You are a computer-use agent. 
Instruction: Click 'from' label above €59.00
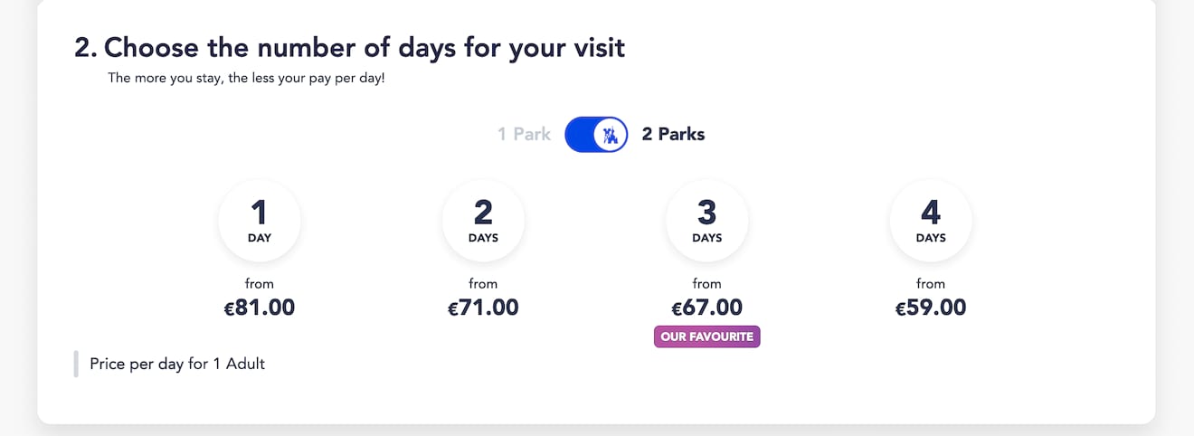point(931,283)
